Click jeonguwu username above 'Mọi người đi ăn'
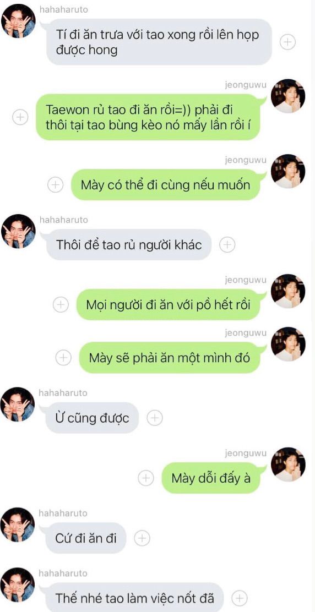The height and width of the screenshot is (612, 315). click(246, 280)
